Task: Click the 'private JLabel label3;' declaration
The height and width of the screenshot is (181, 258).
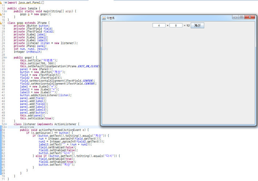Action: pos(31,40)
